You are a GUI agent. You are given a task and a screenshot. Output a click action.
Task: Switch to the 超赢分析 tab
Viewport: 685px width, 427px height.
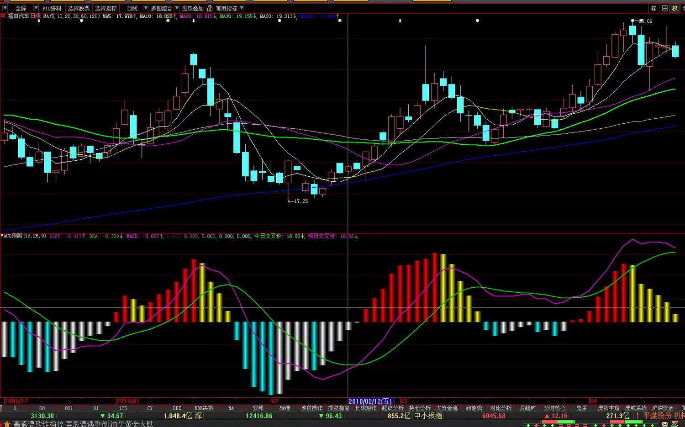393,408
